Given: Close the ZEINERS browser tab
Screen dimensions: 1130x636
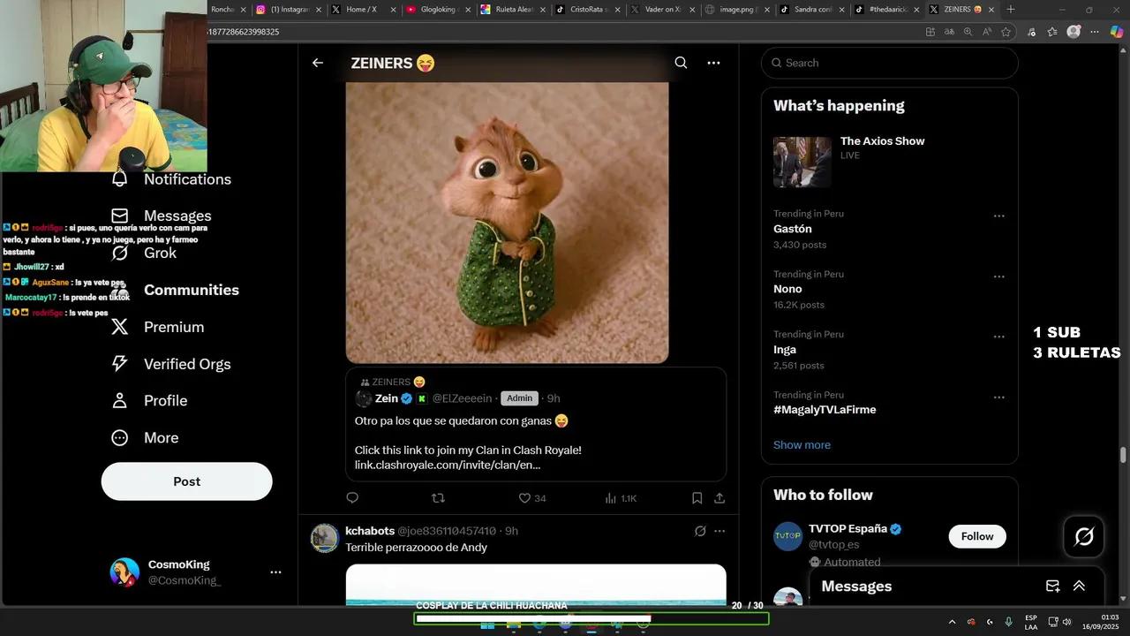Looking at the screenshot, I should tap(991, 9).
